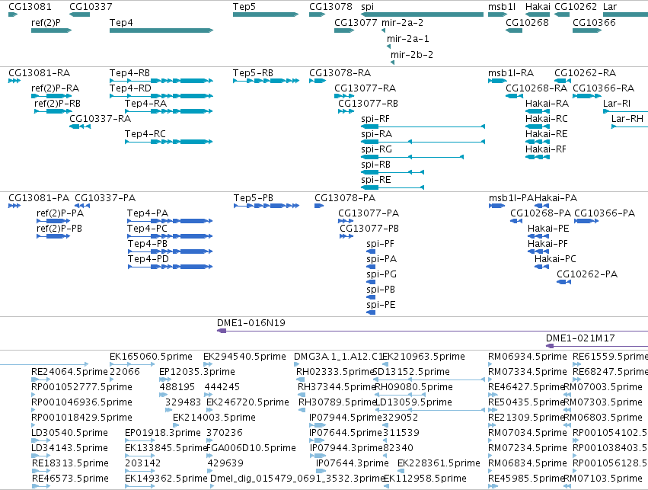
Task: Select ref(2)P gene label
Action: point(46,23)
